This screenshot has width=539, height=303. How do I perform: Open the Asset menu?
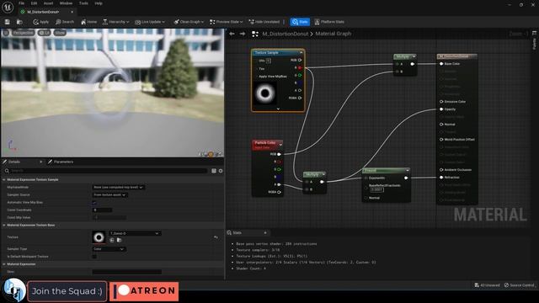pos(48,3)
